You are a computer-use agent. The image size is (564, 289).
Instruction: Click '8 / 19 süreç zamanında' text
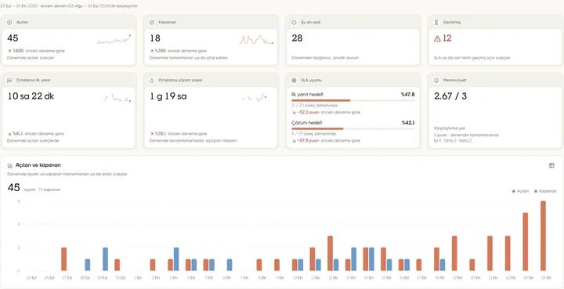pos(313,134)
